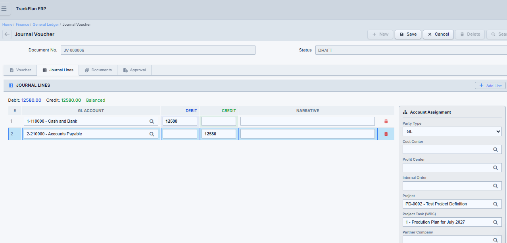Click GL account field Cash and Bank
This screenshot has width=507, height=243.
tap(91, 121)
